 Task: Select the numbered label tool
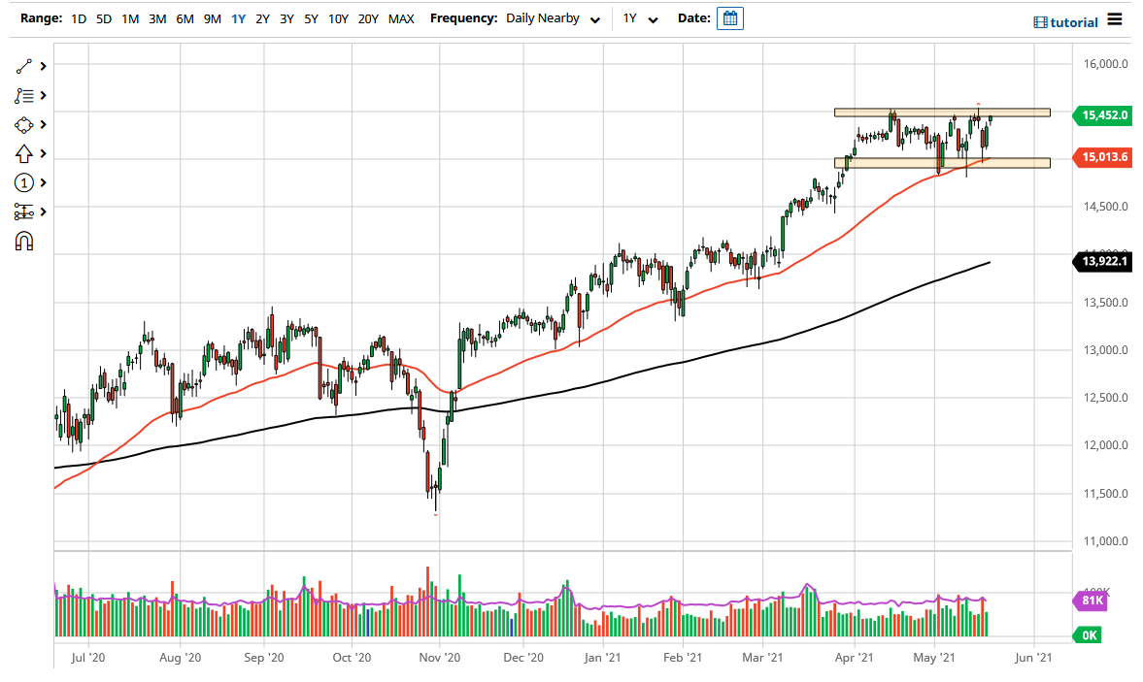(x=23, y=182)
